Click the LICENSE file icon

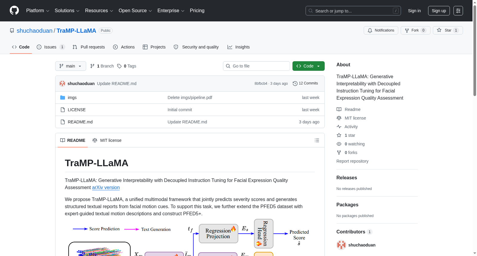click(63, 110)
